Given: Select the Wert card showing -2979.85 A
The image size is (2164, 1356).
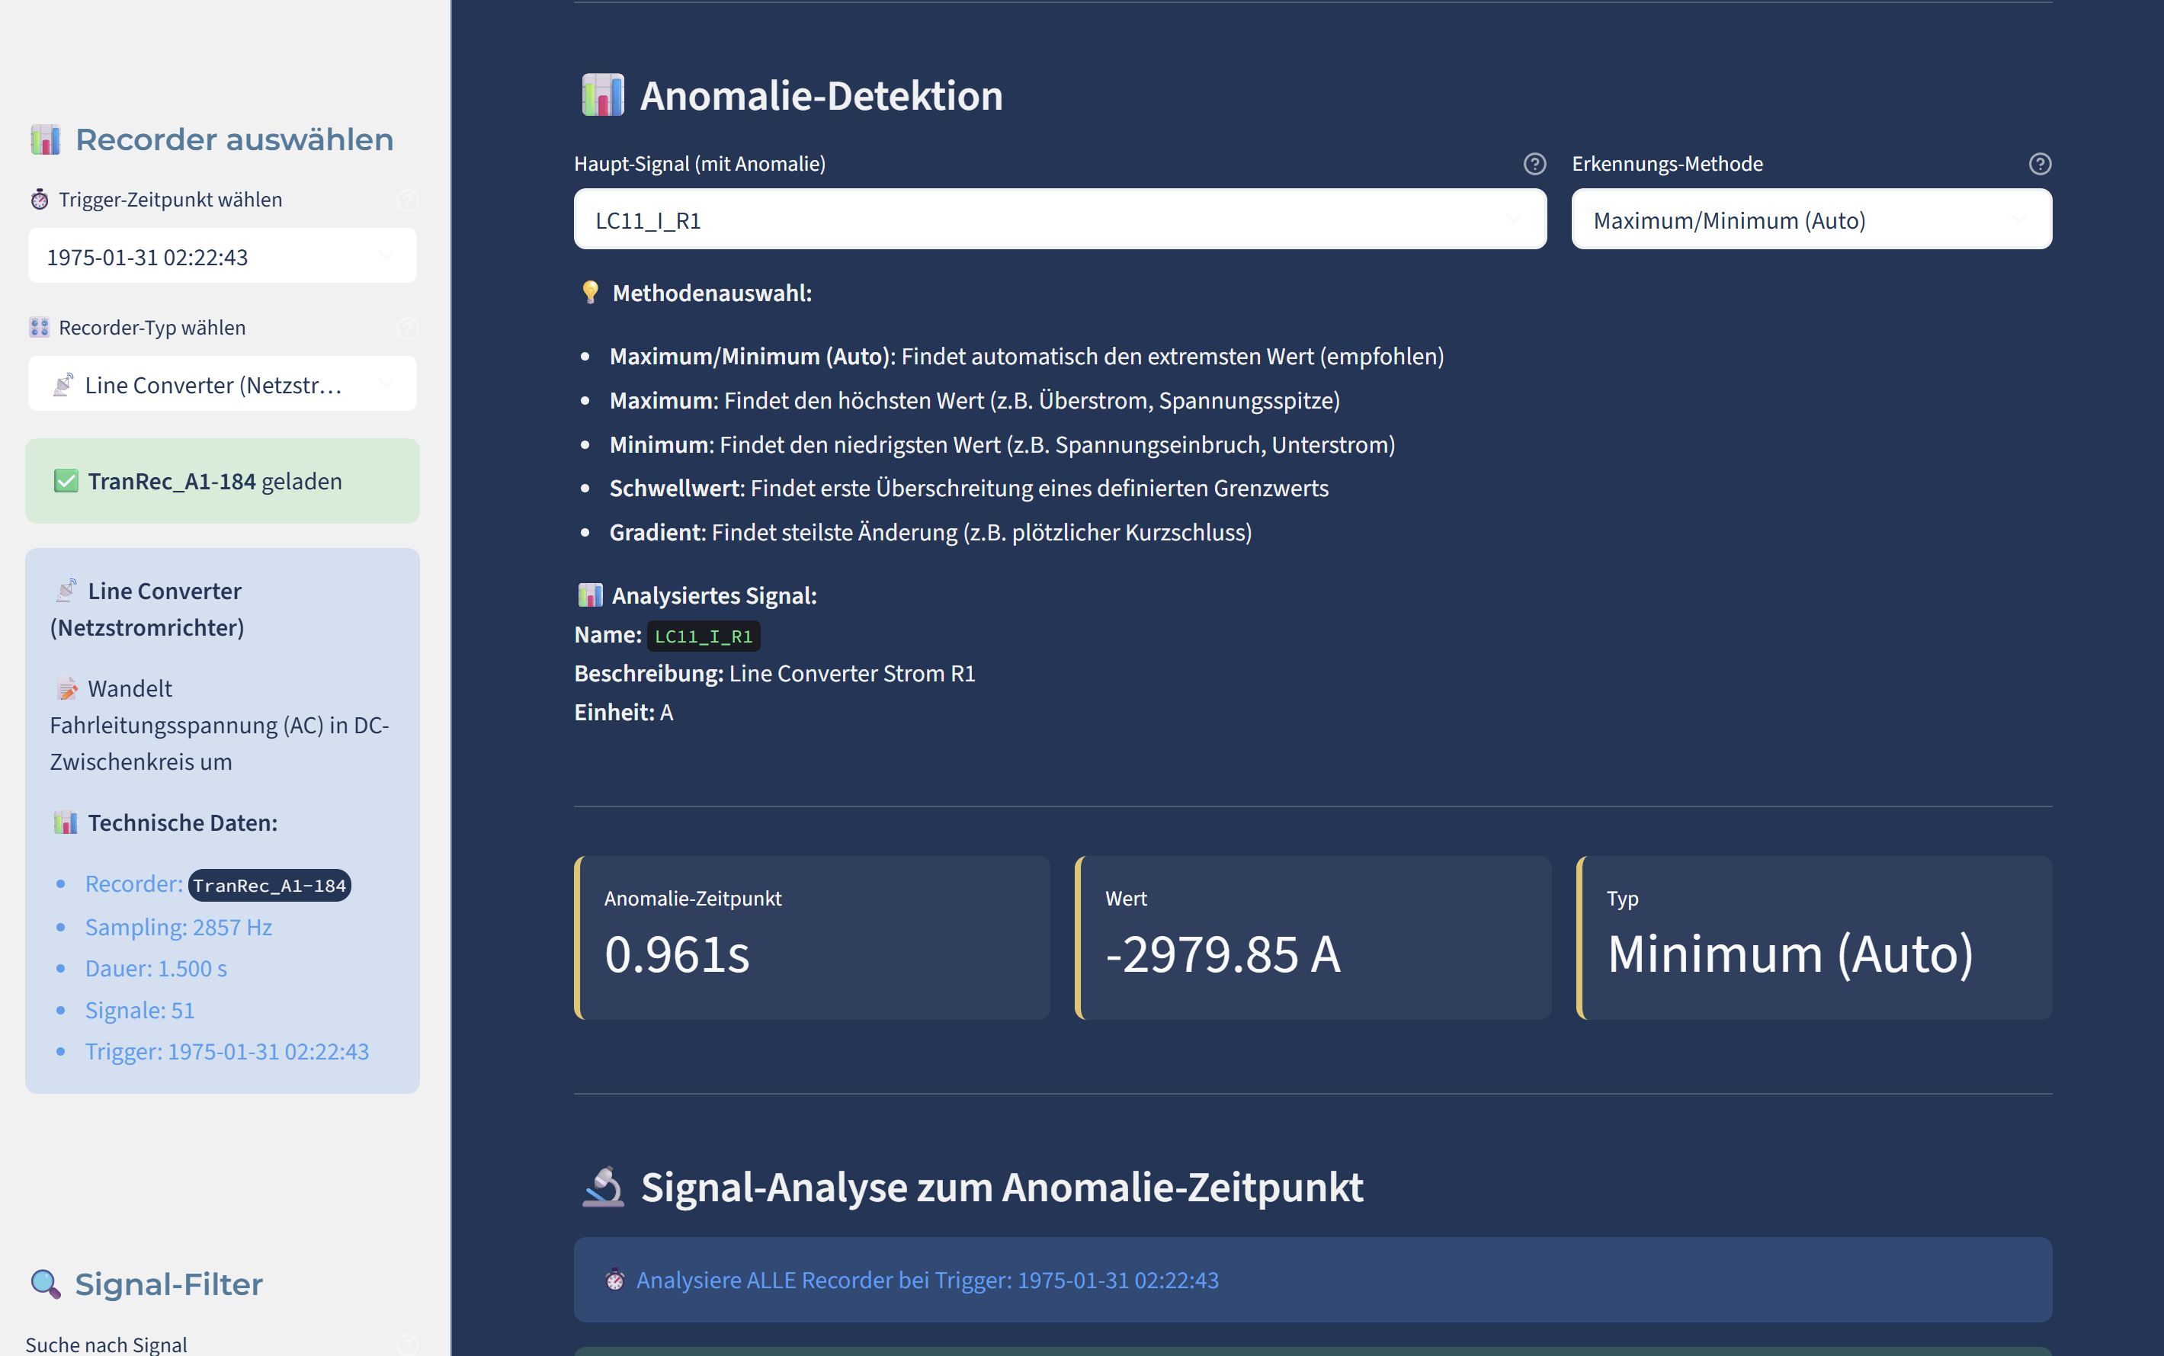Looking at the screenshot, I should pos(1312,938).
